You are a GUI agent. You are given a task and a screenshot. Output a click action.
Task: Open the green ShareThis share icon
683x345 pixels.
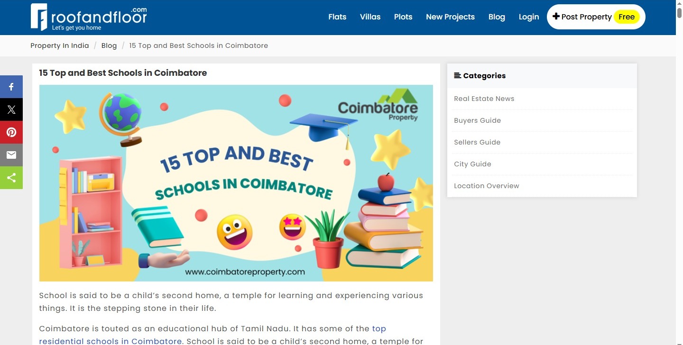[11, 178]
